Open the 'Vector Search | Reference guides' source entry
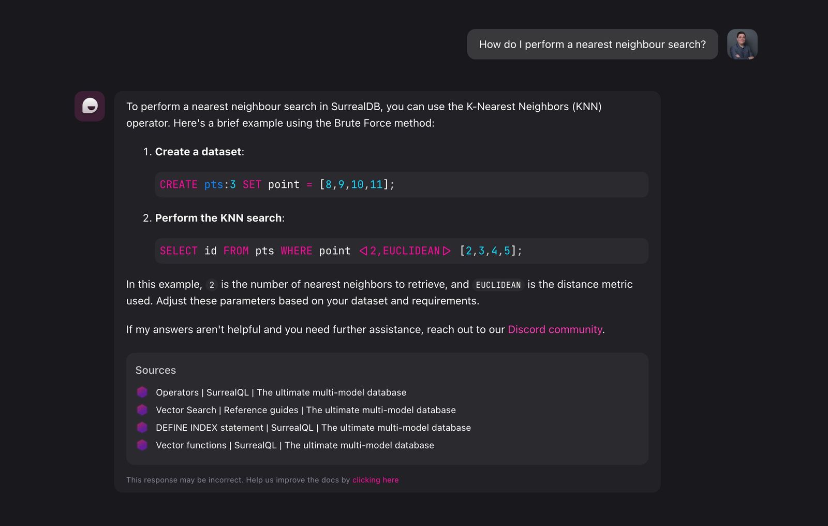Viewport: 828px width, 526px height. pyautogui.click(x=305, y=410)
